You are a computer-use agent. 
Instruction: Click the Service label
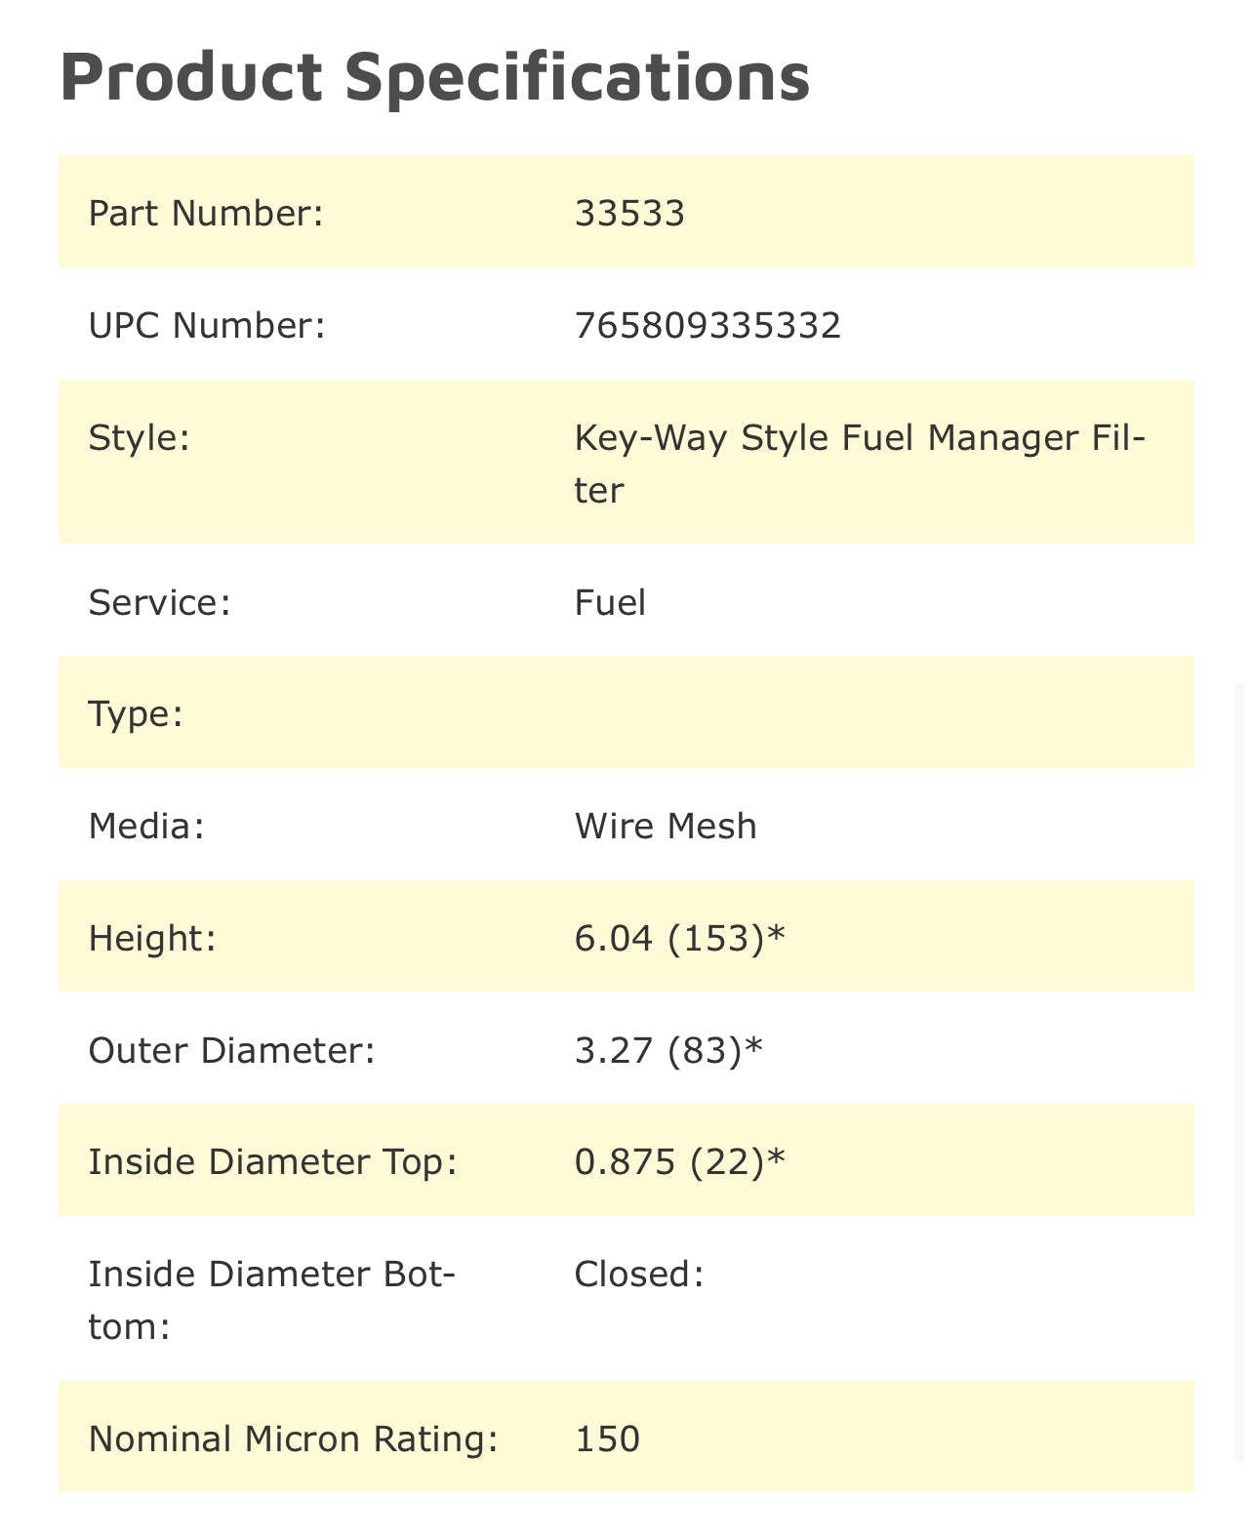point(159,602)
